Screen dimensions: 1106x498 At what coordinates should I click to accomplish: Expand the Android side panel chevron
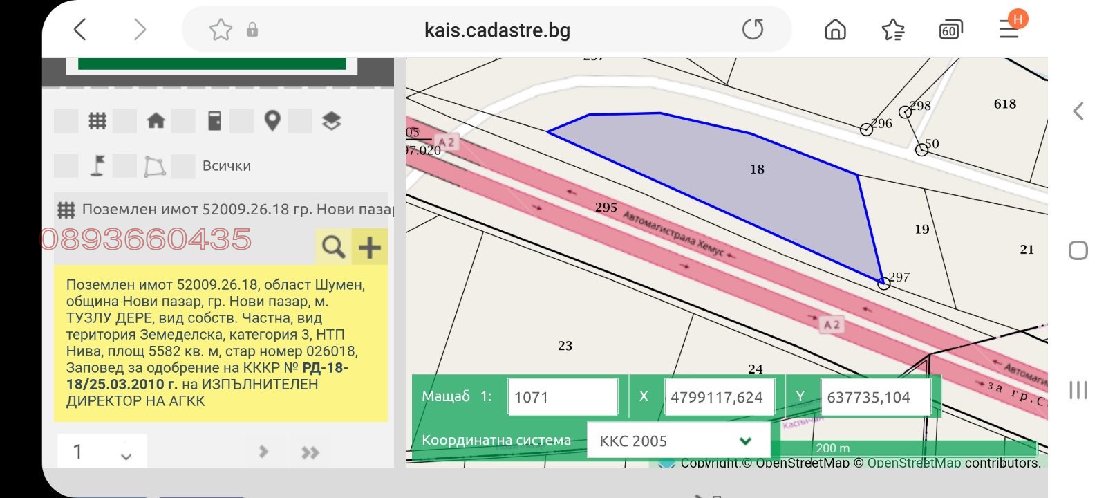(x=1078, y=111)
